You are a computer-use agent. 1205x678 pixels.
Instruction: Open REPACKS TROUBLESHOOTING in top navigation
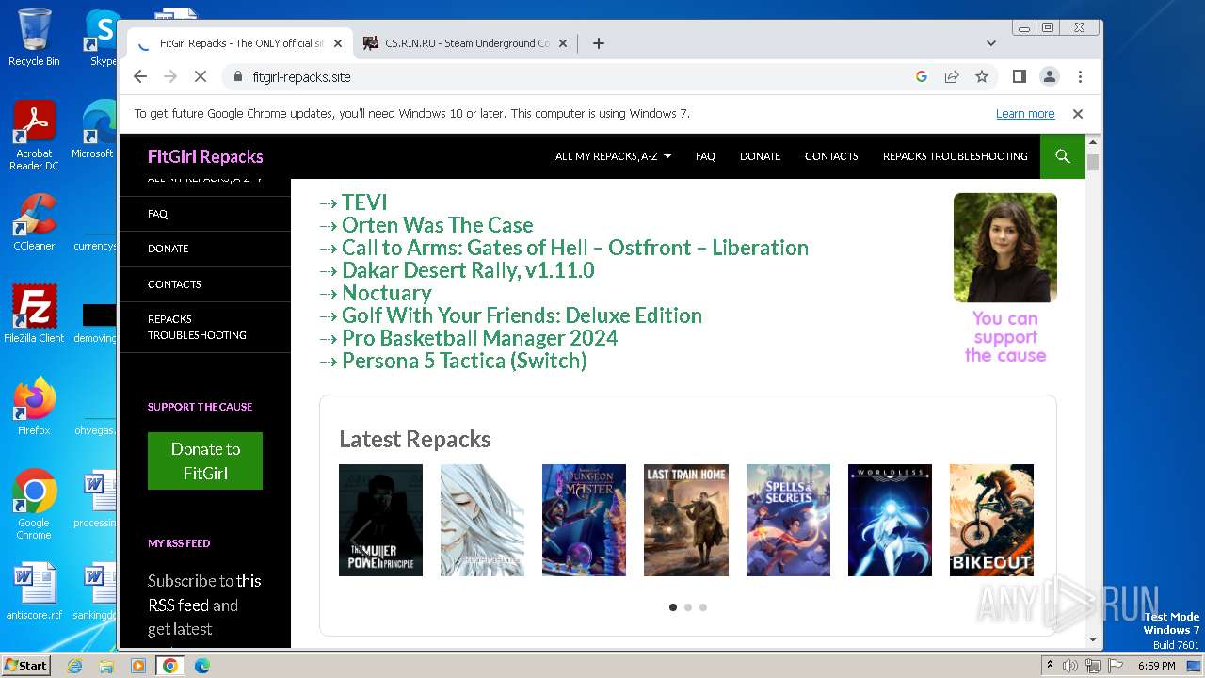click(955, 156)
